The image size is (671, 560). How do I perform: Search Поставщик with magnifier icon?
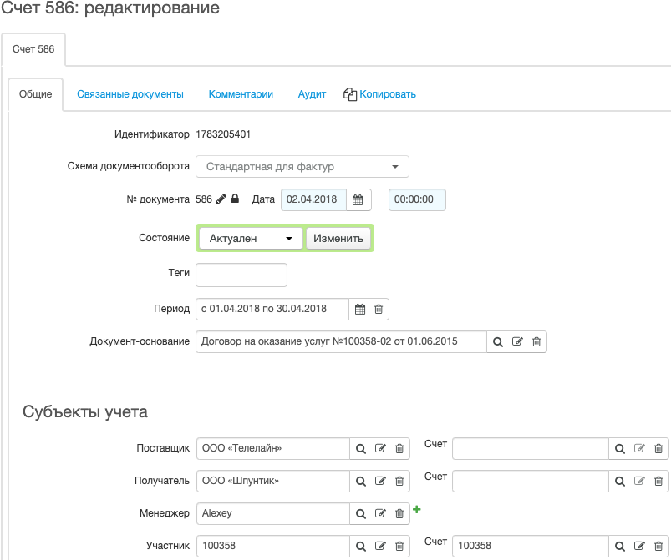(361, 449)
